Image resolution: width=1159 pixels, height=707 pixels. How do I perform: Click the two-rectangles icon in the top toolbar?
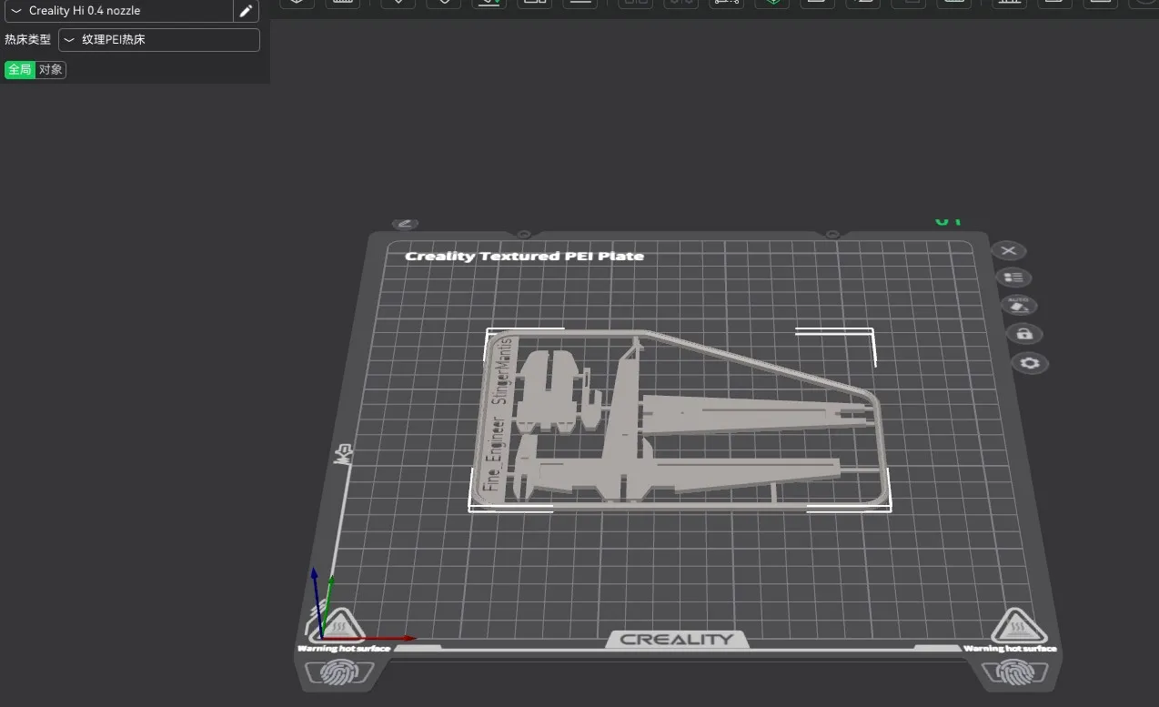coord(534,3)
